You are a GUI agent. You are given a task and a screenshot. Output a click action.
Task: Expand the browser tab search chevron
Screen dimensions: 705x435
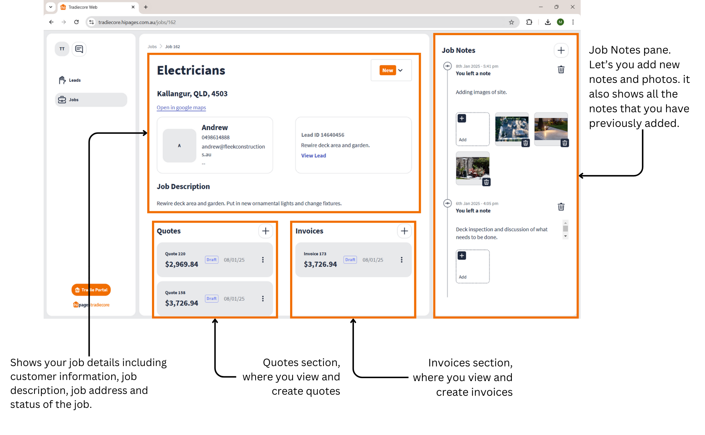tap(51, 7)
